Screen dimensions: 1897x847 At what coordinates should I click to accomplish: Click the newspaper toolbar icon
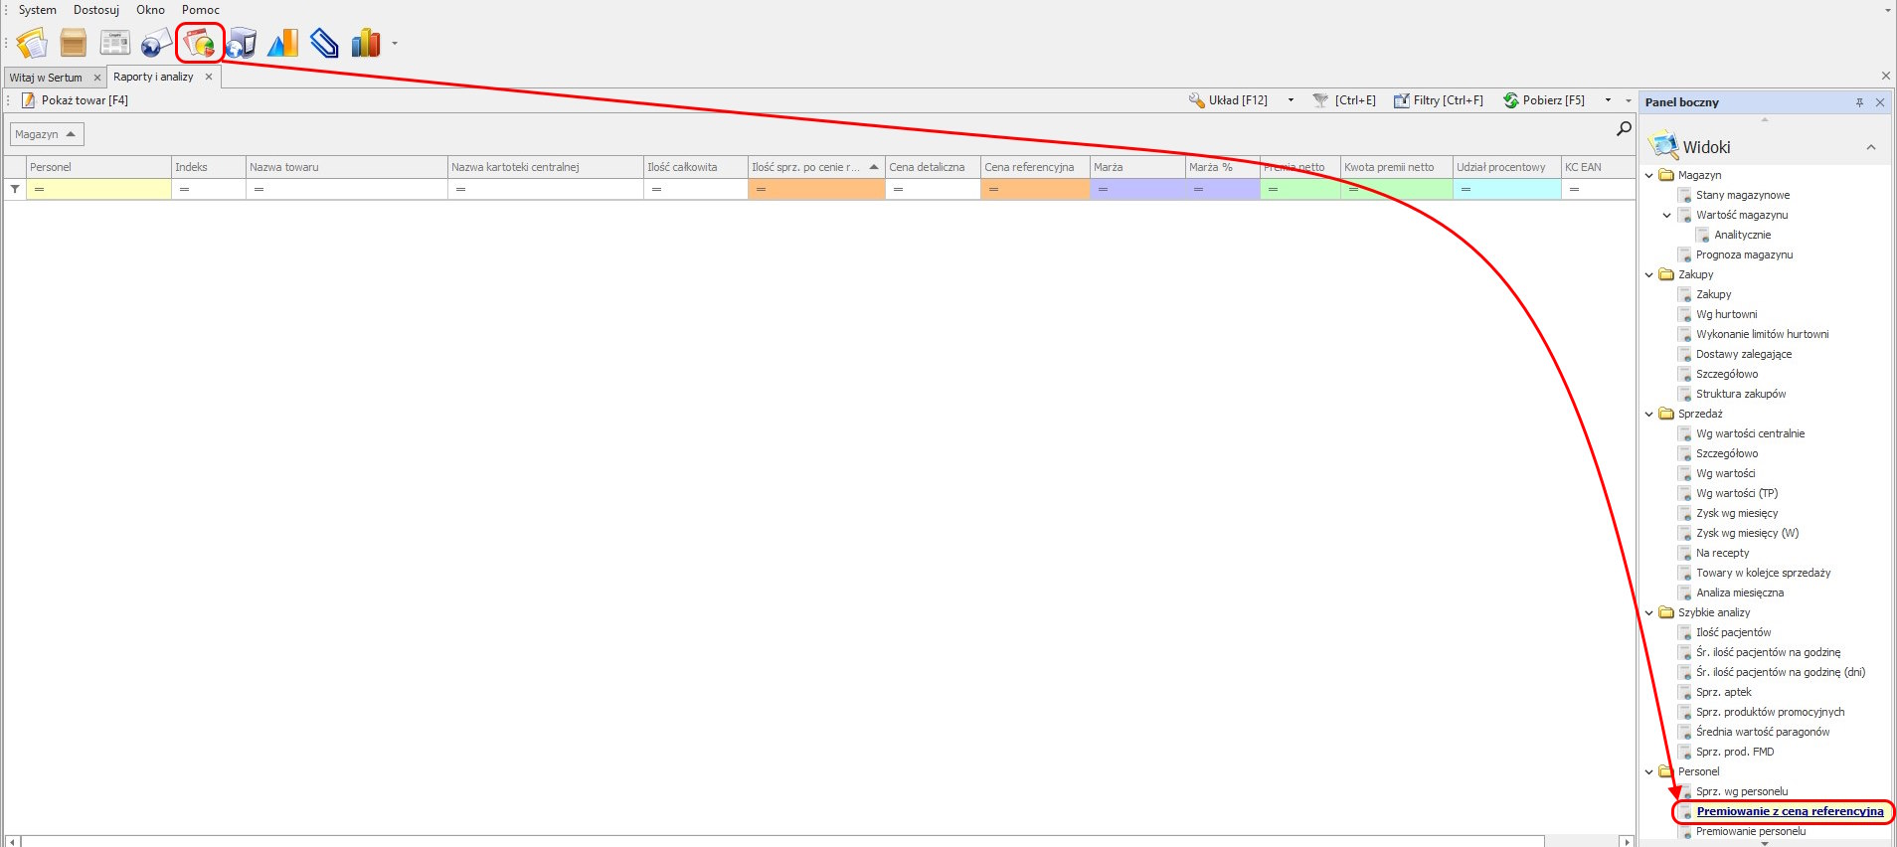(115, 44)
